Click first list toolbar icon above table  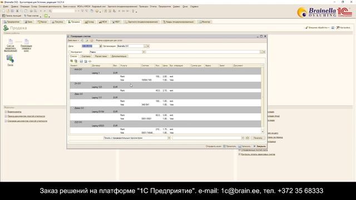click(72, 61)
